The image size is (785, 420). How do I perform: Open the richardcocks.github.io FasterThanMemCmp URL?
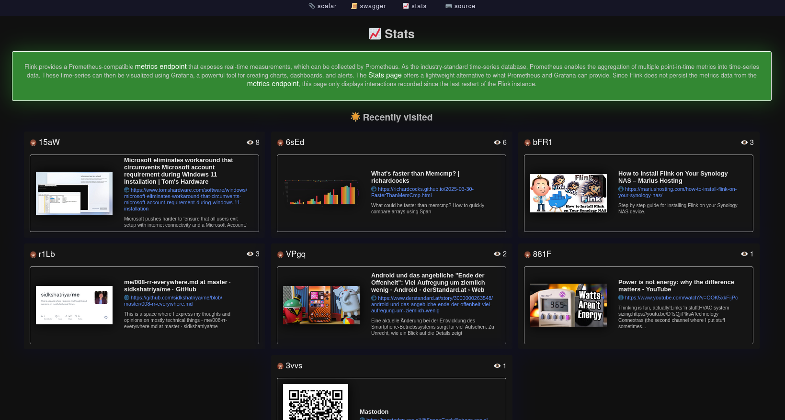tap(422, 192)
